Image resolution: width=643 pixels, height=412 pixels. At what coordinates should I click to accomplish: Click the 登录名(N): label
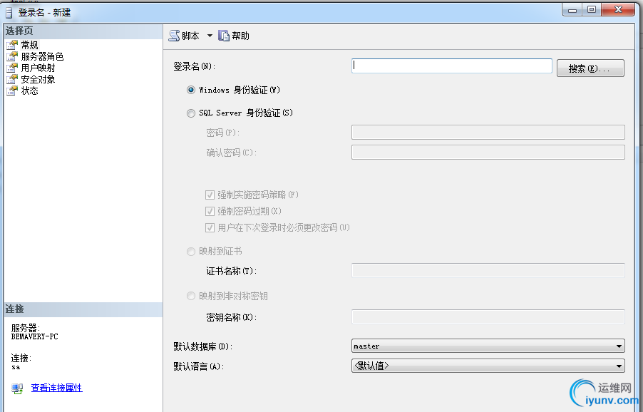click(195, 66)
